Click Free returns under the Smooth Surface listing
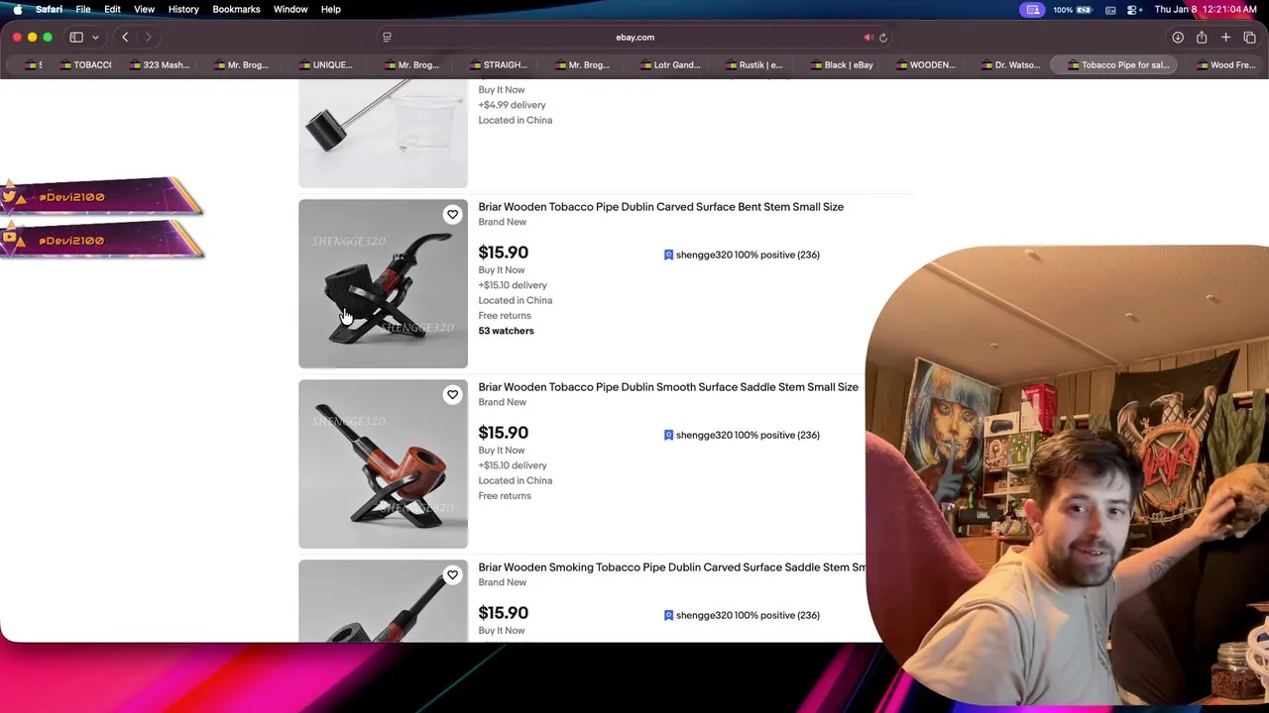This screenshot has height=713, width=1269. [505, 496]
